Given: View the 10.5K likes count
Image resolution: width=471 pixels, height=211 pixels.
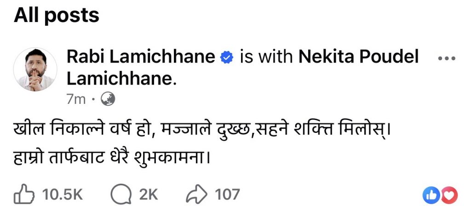Looking at the screenshot, I should pos(63,194).
